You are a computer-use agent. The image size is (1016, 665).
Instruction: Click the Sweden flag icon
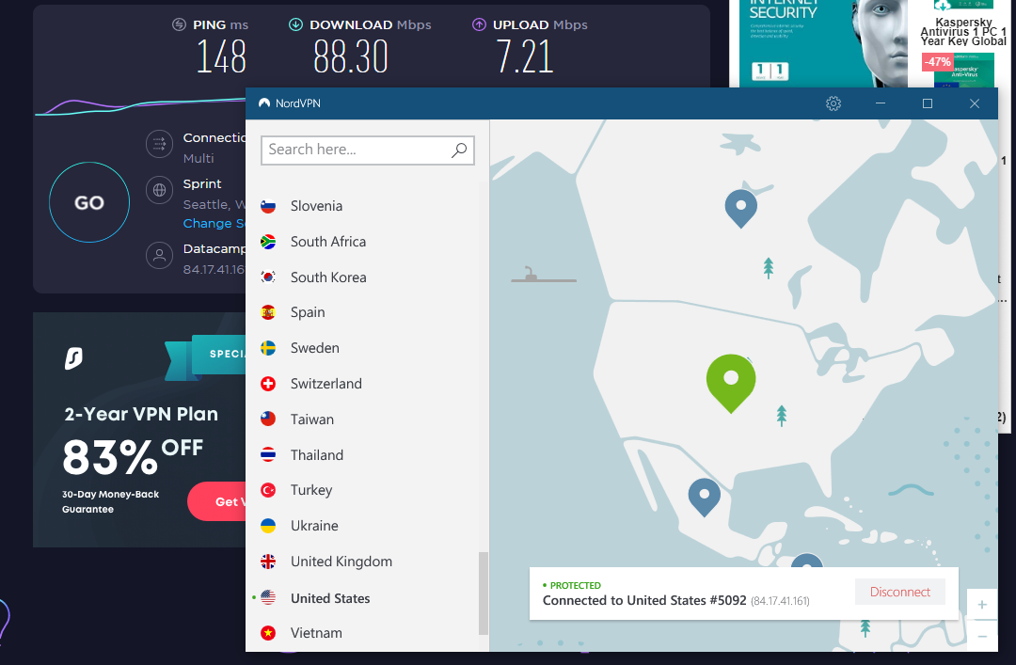pyautogui.click(x=268, y=348)
